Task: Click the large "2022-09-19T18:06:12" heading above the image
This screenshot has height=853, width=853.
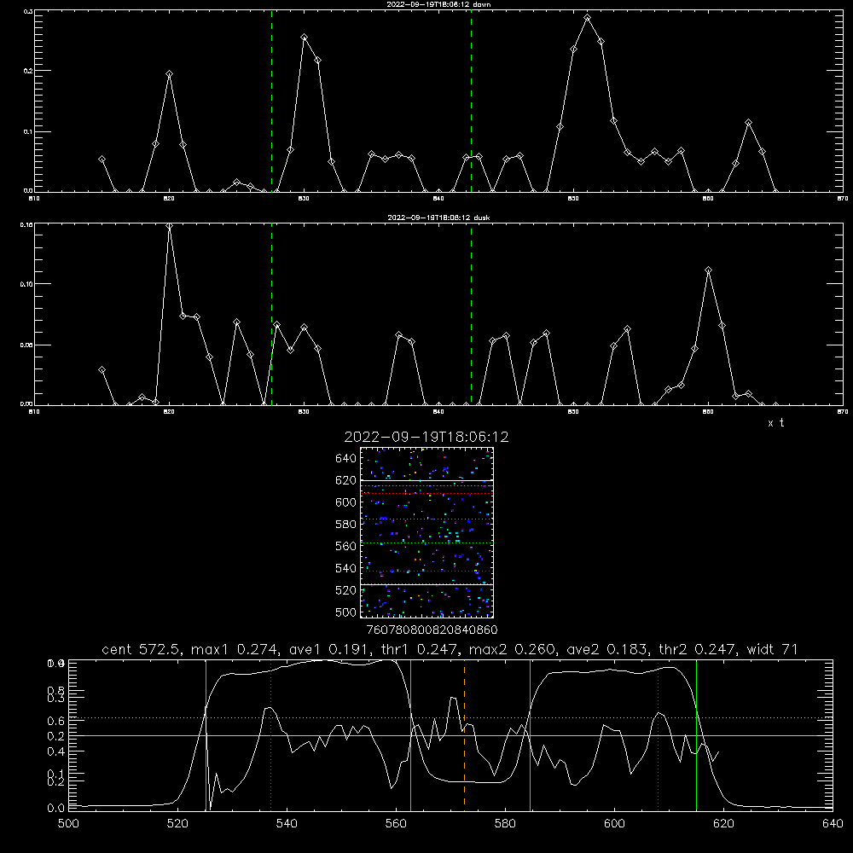Action: [x=426, y=437]
